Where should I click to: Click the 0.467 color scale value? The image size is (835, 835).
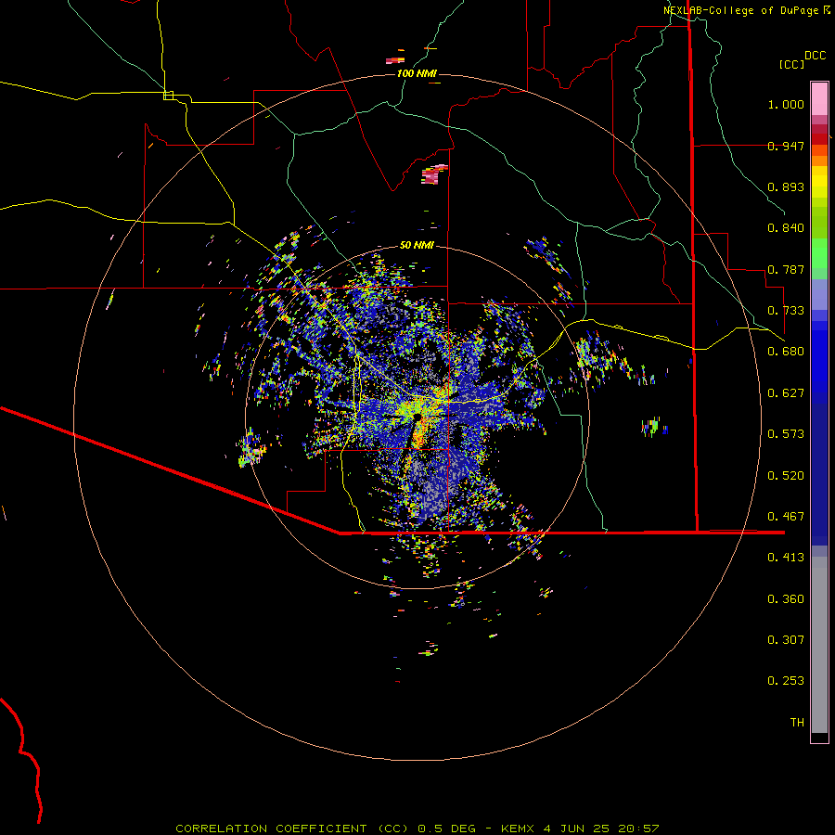[786, 517]
